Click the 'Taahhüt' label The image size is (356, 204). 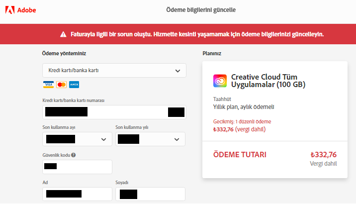[222, 99]
